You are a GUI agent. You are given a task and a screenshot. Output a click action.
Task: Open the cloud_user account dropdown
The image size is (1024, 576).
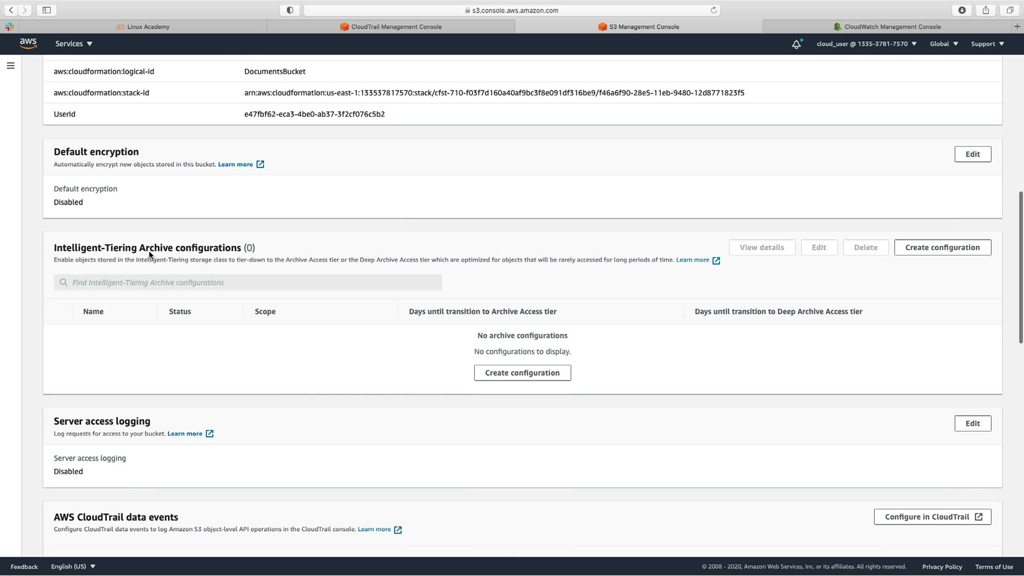[867, 44]
